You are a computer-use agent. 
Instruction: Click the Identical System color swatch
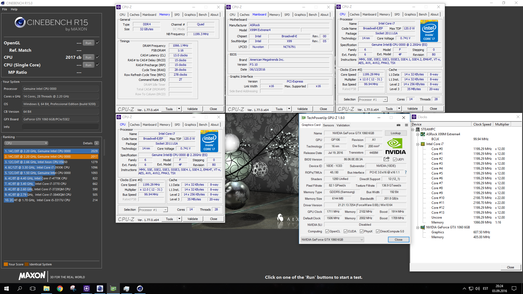point(26,264)
